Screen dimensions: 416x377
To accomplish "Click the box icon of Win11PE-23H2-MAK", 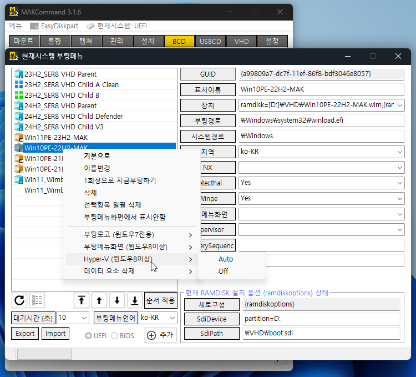I will pyautogui.click(x=19, y=137).
